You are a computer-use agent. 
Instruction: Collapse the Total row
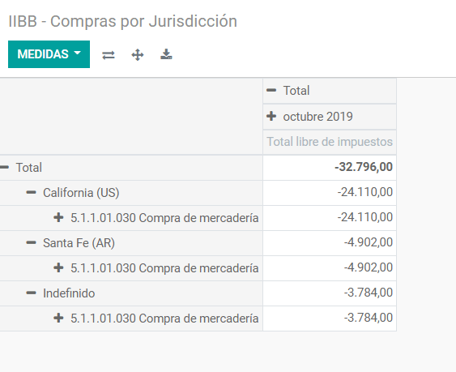(131, 168)
